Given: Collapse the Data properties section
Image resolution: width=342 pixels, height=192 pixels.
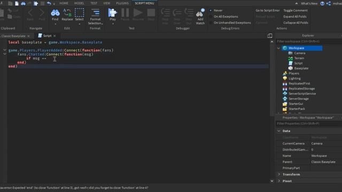Looking at the screenshot, I should point(279,131).
